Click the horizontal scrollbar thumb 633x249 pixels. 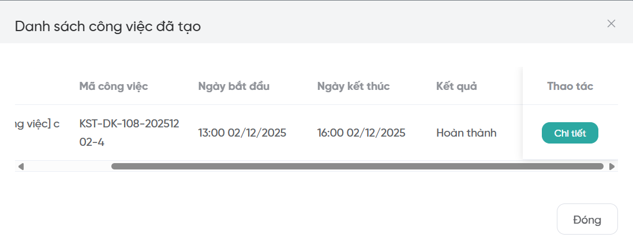(x=357, y=167)
